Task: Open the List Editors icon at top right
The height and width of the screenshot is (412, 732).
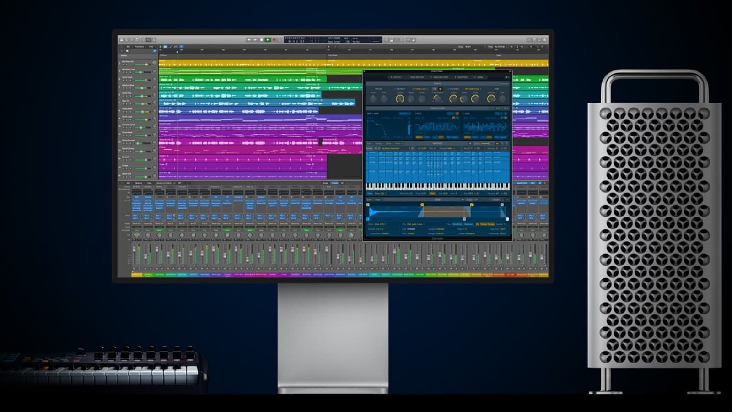Action: tap(529, 40)
